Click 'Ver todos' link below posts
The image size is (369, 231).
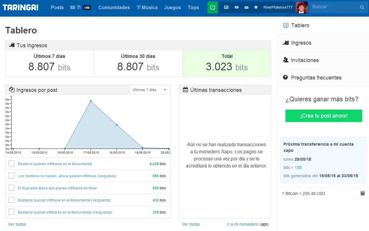click(17, 224)
